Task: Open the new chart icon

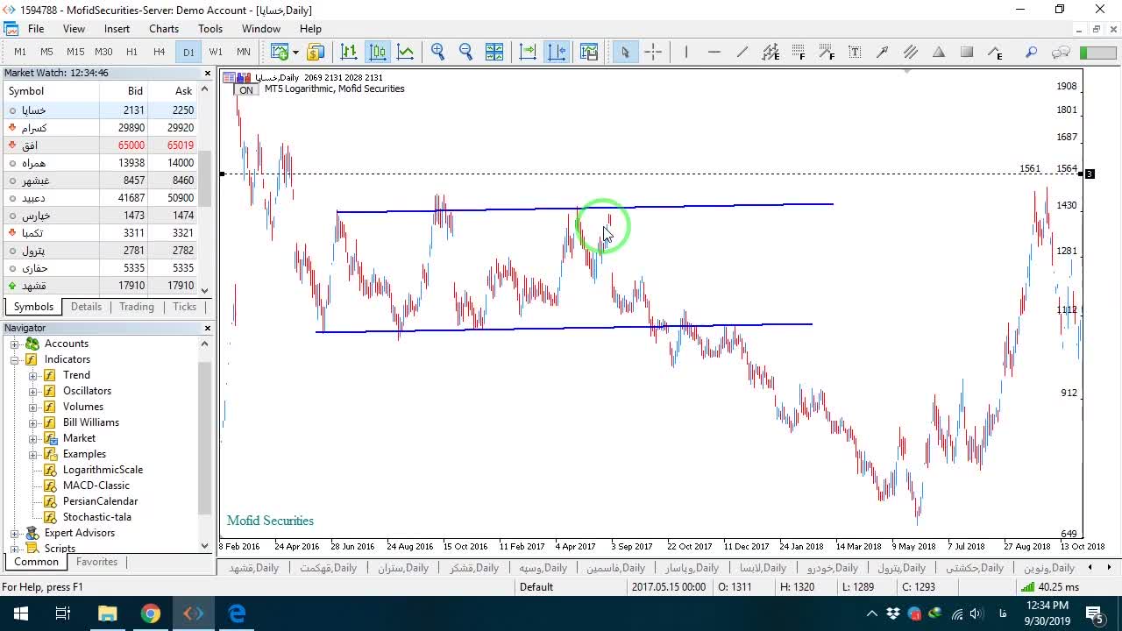Action: click(x=280, y=52)
